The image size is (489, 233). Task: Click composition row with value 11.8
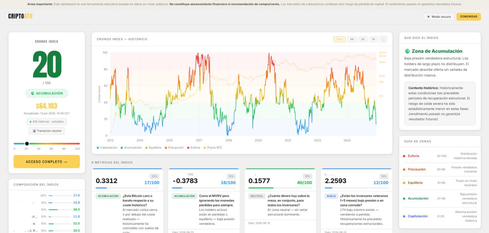(46, 216)
